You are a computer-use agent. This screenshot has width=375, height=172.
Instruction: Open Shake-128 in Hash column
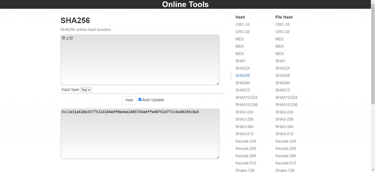245,170
